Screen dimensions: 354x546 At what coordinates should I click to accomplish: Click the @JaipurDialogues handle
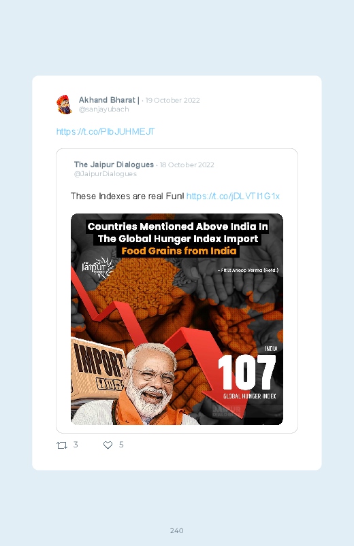106,174
